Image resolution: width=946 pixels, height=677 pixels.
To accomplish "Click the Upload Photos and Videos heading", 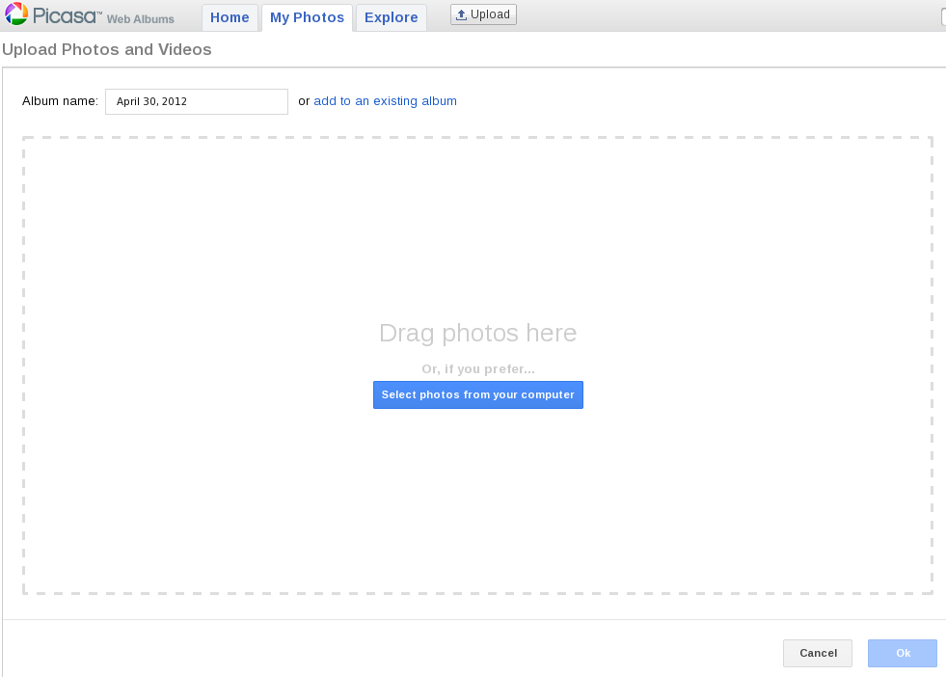I will [x=107, y=49].
